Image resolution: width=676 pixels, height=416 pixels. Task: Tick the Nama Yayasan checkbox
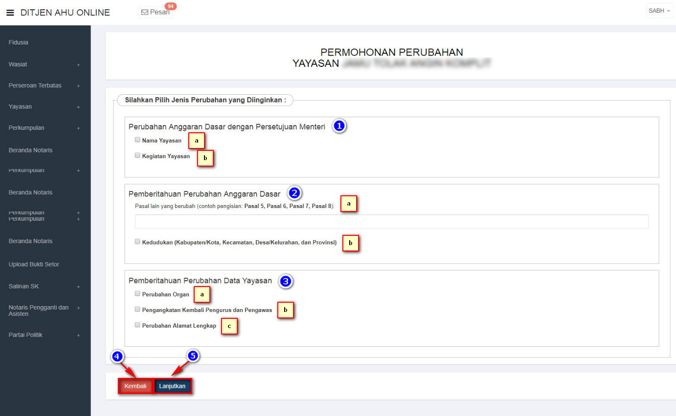click(137, 140)
